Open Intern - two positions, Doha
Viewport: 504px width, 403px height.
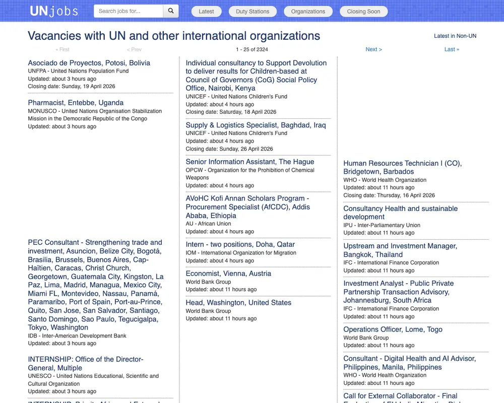point(240,244)
